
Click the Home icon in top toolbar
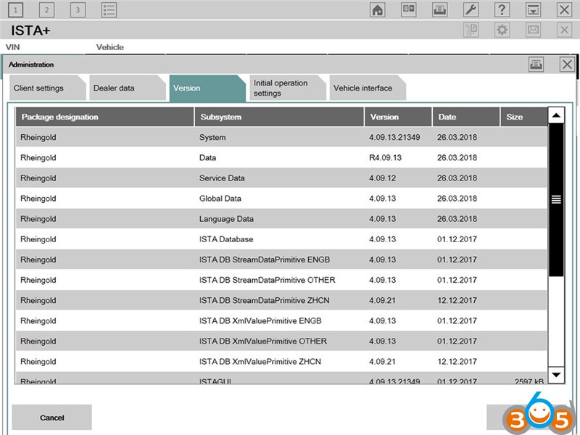pos(378,9)
